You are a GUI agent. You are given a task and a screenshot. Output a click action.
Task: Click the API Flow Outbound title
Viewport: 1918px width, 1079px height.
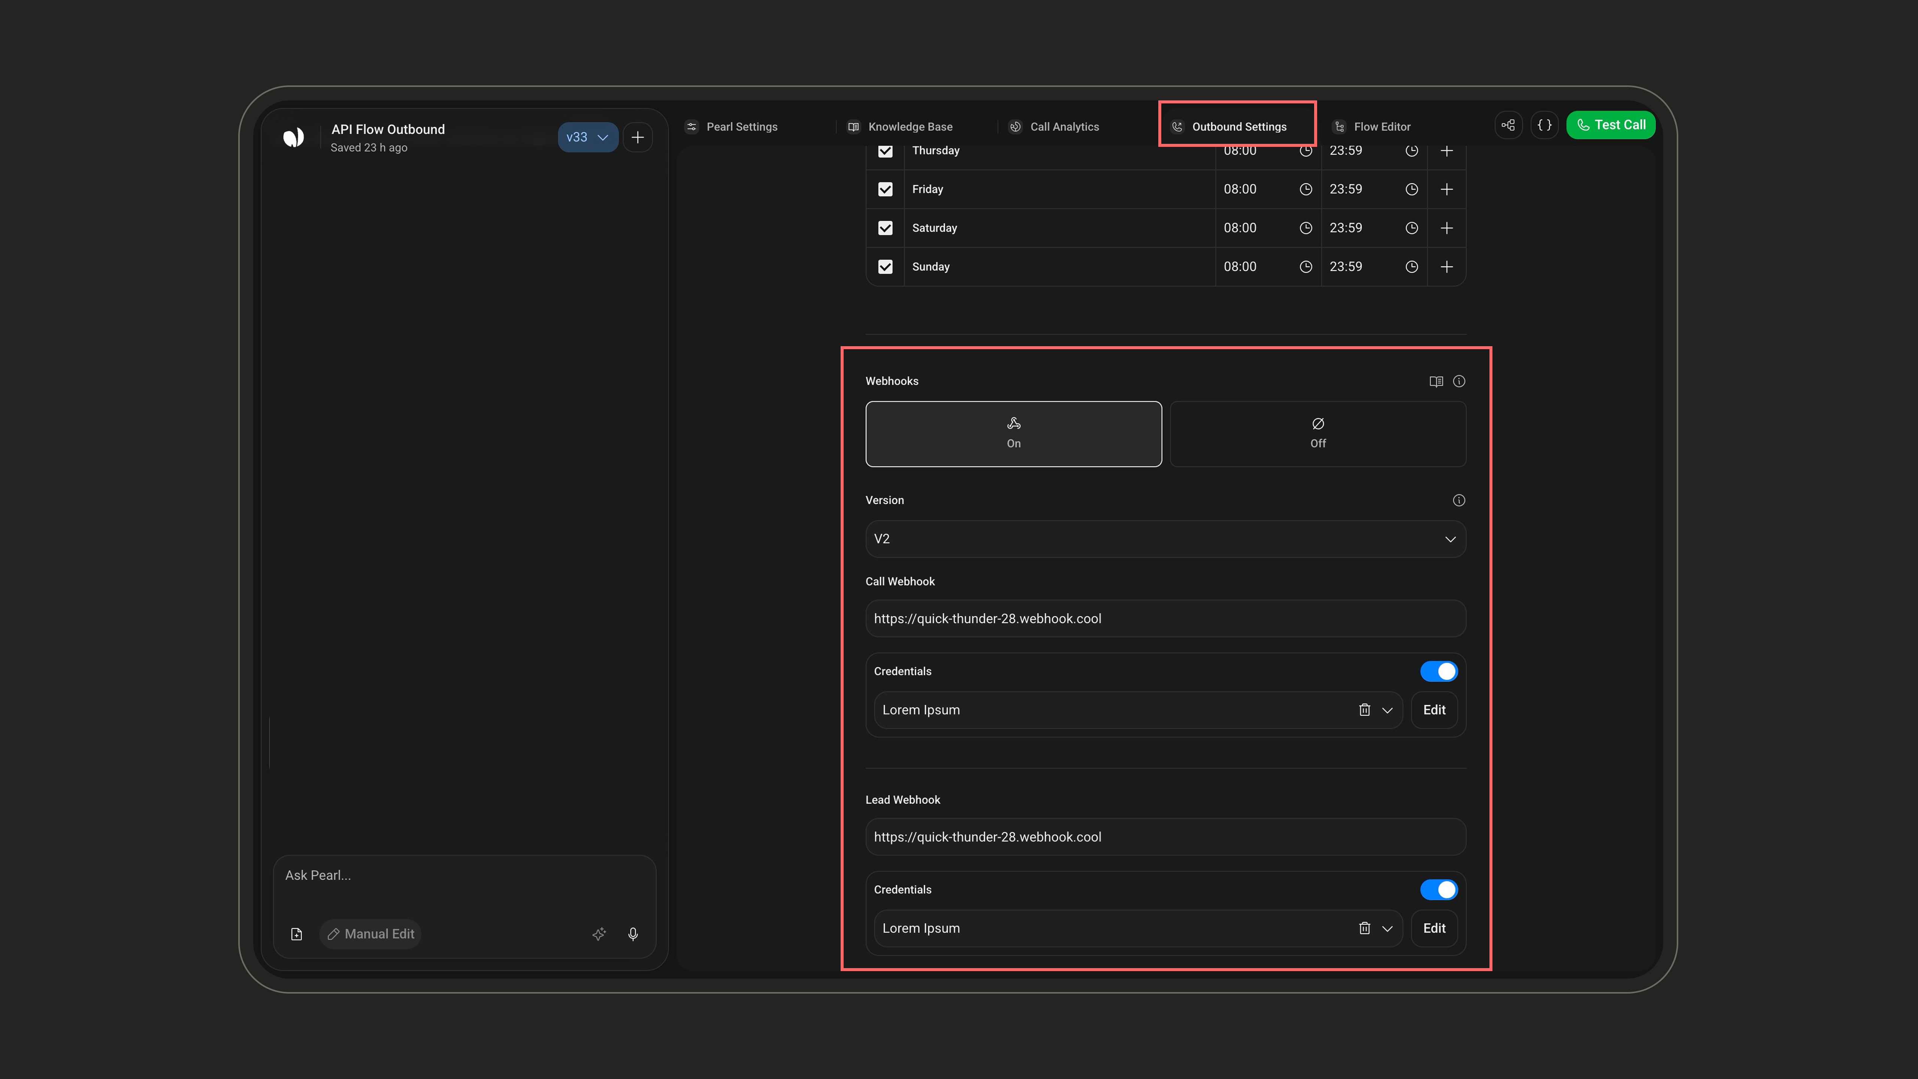(388, 130)
